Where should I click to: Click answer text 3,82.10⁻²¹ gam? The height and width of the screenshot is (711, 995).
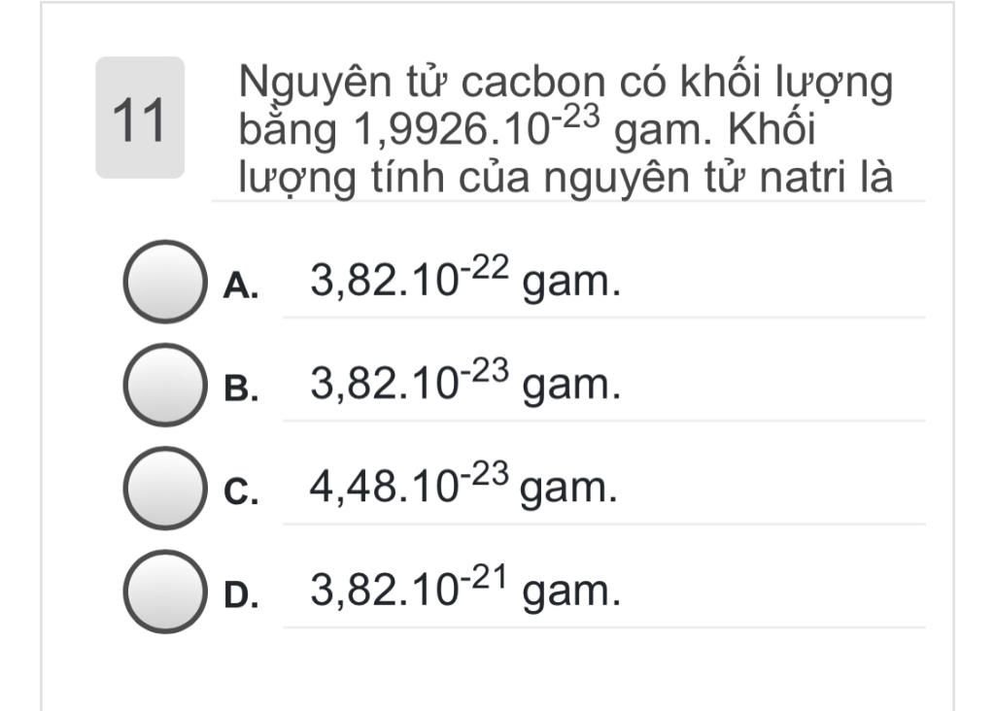pyautogui.click(x=465, y=588)
